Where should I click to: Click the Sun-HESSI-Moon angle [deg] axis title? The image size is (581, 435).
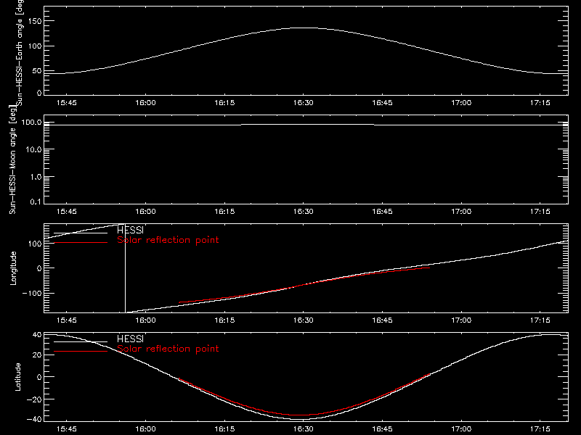click(x=12, y=159)
